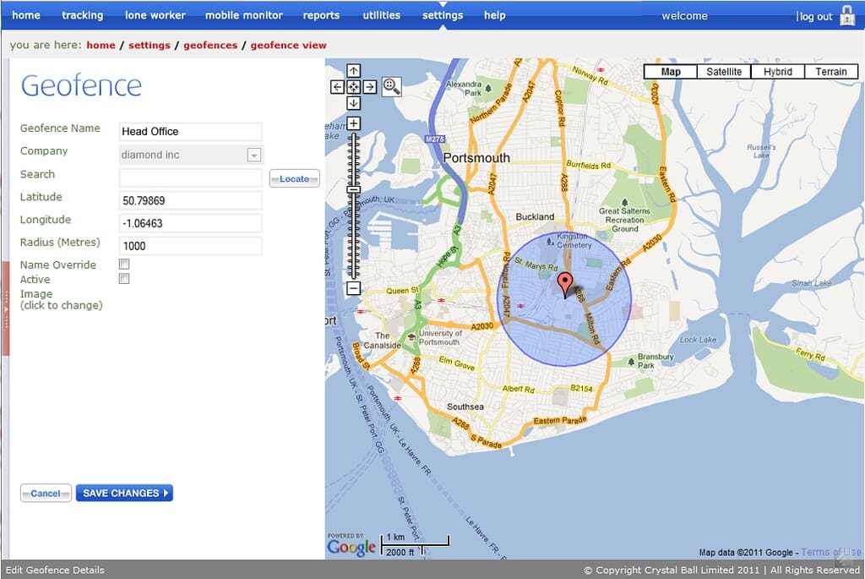Switch map to Satellite view

(x=724, y=72)
